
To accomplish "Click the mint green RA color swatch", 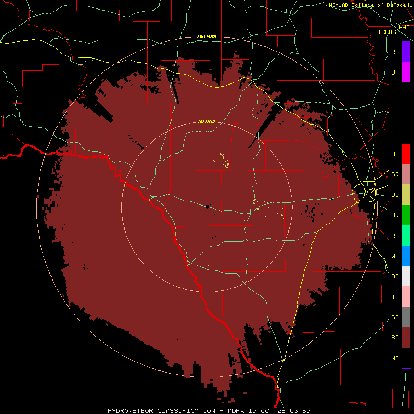I will click(406, 236).
